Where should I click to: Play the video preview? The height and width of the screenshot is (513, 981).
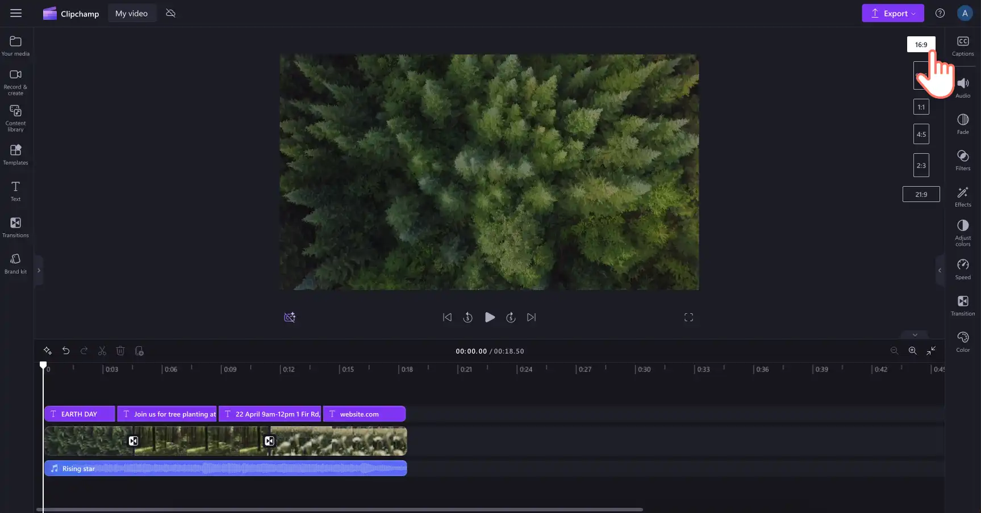pyautogui.click(x=490, y=317)
